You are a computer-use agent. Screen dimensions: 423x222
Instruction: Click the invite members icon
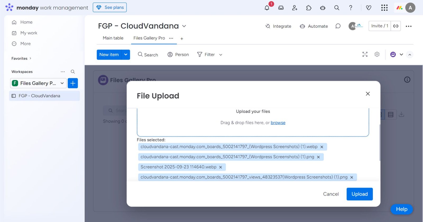tap(295, 8)
